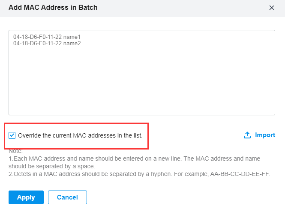Click the 'Override the current MAC addresses' label text

click(80, 135)
